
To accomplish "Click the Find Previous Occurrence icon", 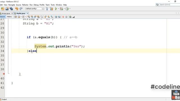I will point(32,17).
